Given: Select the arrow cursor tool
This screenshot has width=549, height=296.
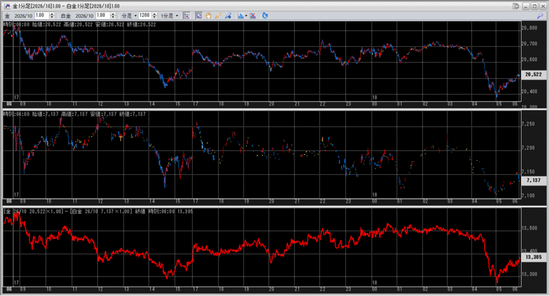Looking at the screenshot, I should coord(198,16).
